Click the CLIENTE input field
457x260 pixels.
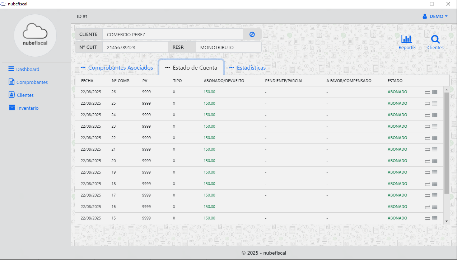pyautogui.click(x=172, y=34)
